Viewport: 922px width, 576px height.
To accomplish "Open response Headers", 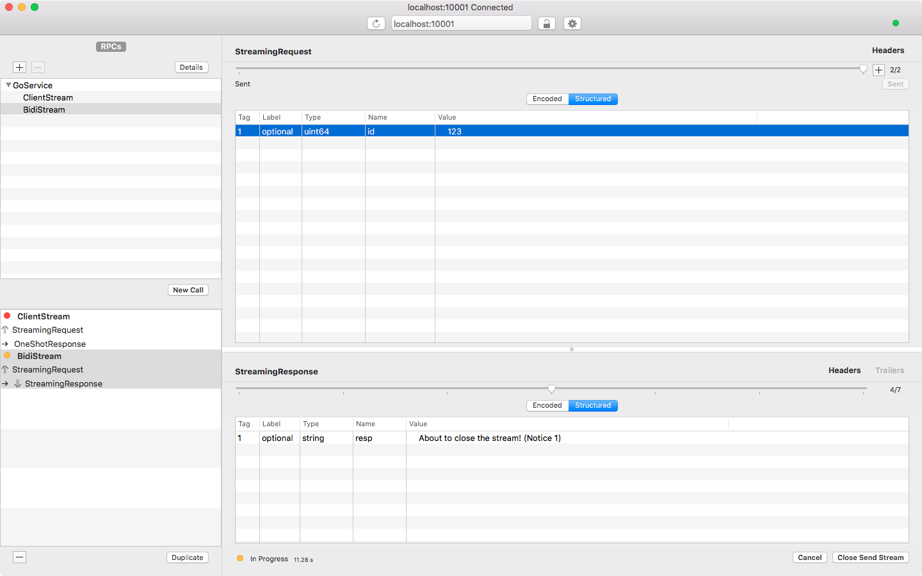I will point(845,371).
